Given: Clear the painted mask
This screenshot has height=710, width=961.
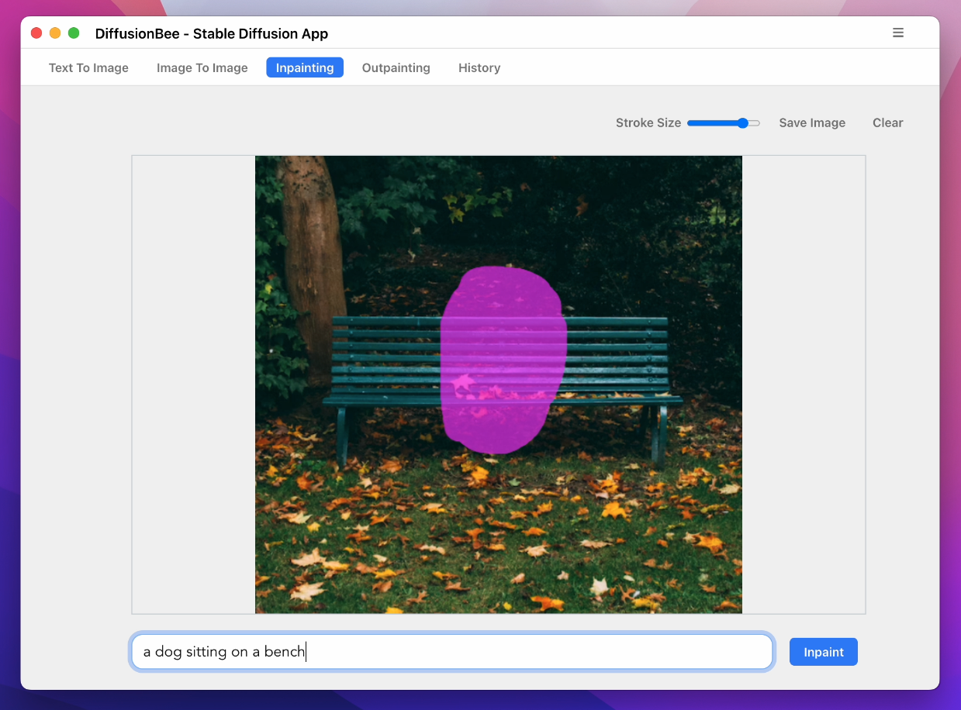Looking at the screenshot, I should [x=887, y=122].
